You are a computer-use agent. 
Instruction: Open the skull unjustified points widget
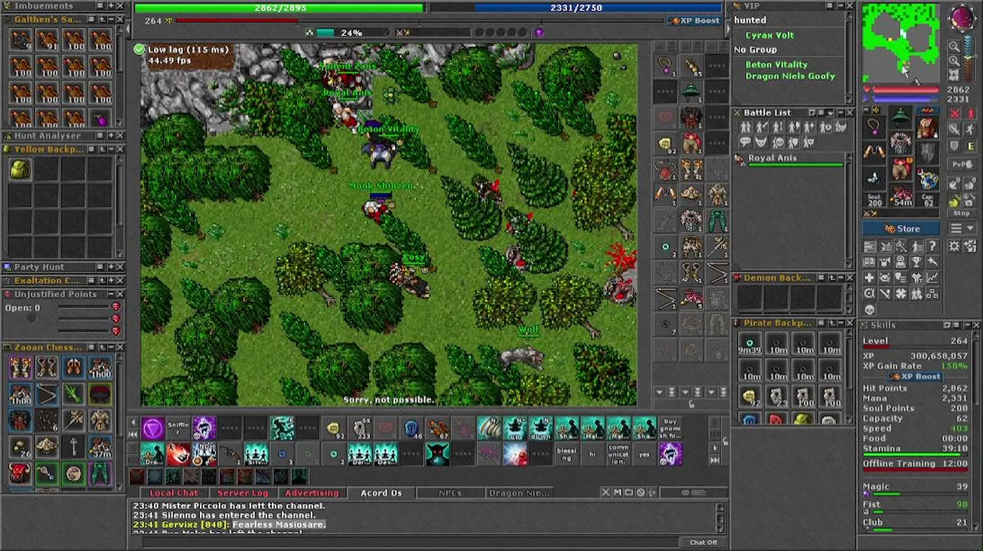870,308
